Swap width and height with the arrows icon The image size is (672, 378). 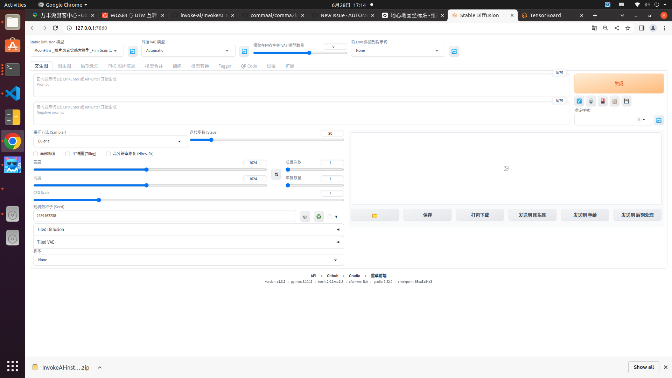[x=276, y=174]
